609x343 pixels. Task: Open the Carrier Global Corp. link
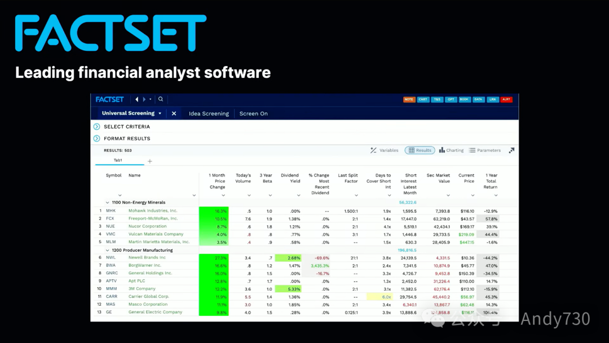pos(149,296)
